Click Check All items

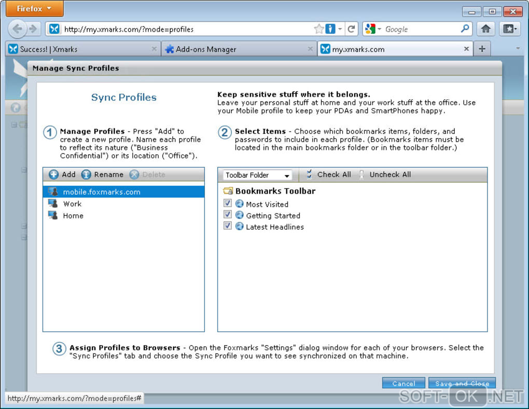pos(329,174)
